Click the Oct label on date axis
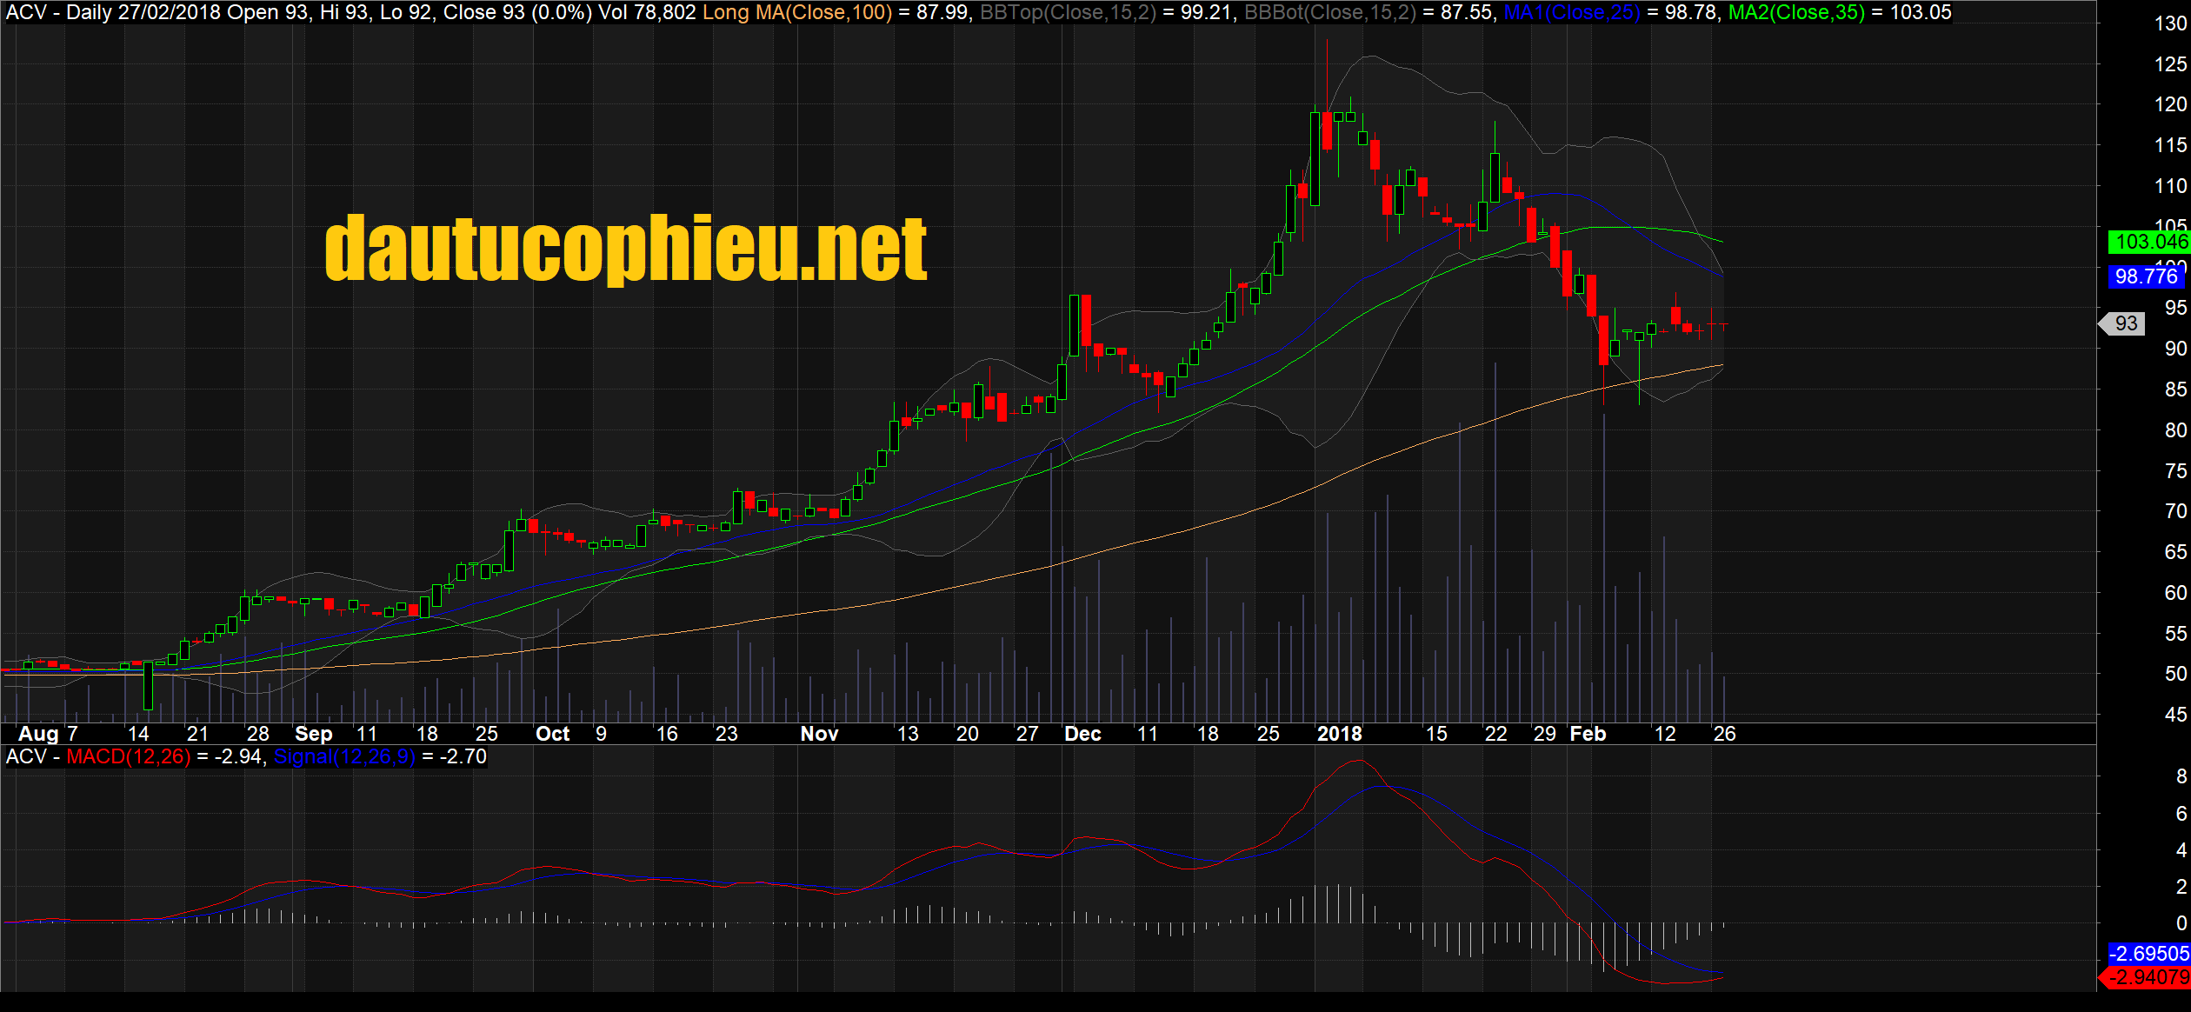Viewport: 2191px width, 1012px height. click(552, 734)
